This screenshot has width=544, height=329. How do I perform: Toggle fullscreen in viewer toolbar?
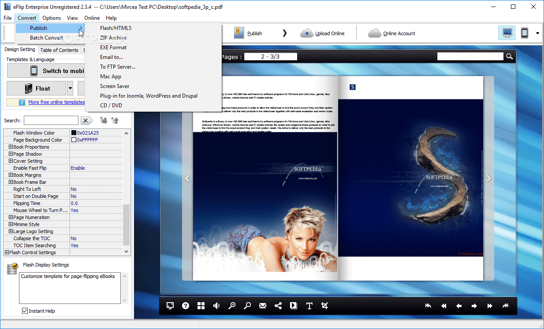tap(170, 306)
